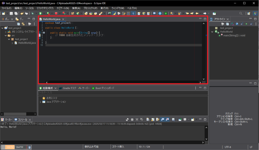The image size is (259, 150).
Task: Toggle Link with Editor in Package Explorer
Action: point(23,24)
